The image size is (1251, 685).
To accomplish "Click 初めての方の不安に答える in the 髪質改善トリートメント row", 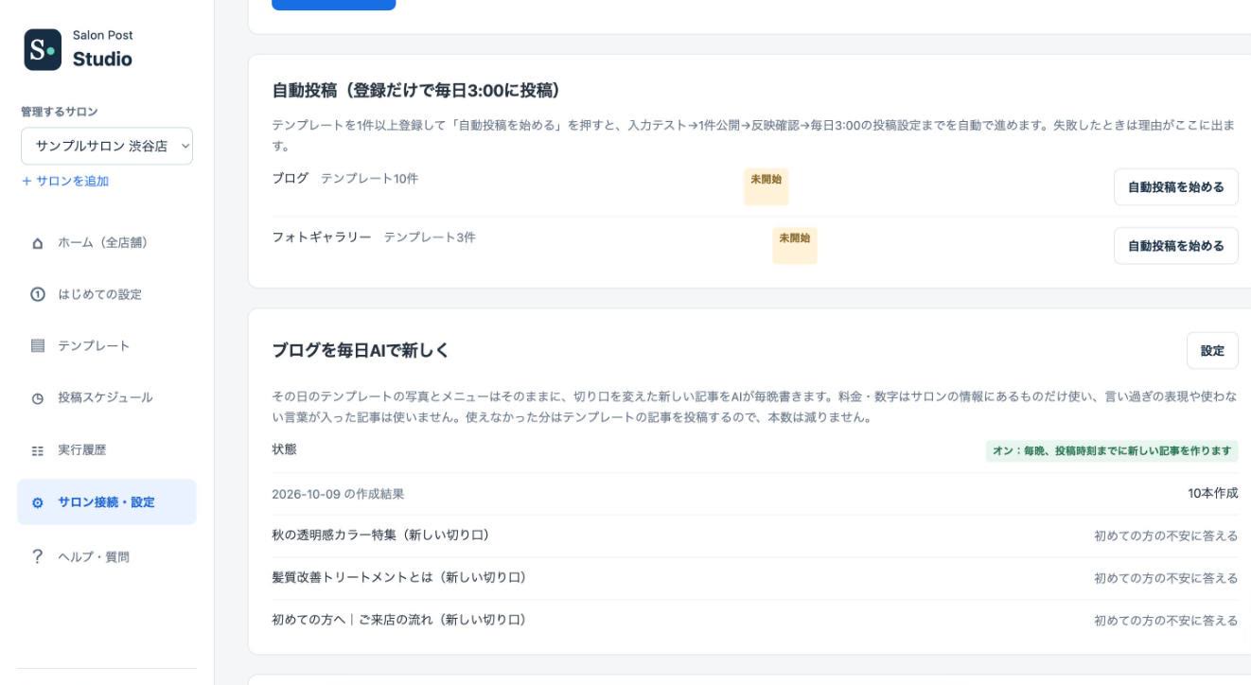I will point(1166,578).
